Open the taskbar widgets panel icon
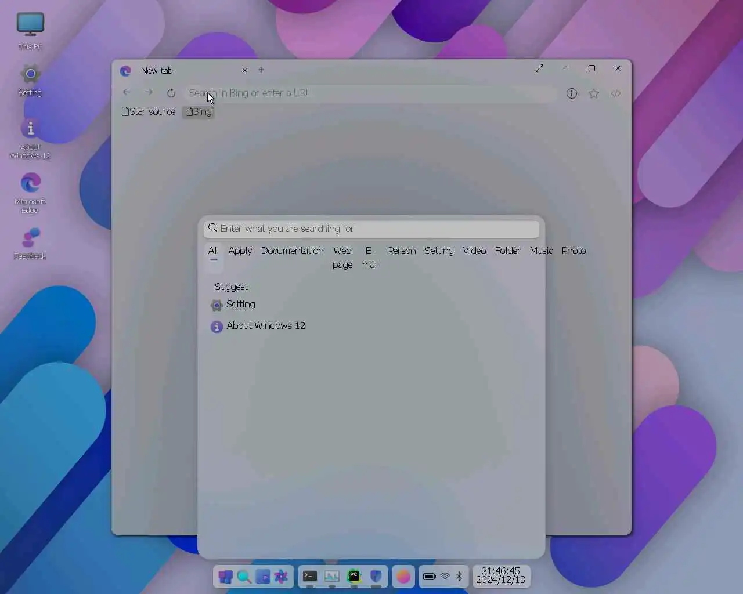The width and height of the screenshot is (743, 594). [263, 577]
